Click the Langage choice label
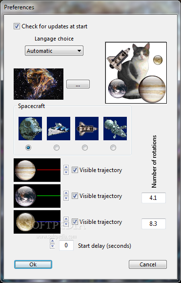The width and height of the screenshot is (181, 283). (54, 39)
